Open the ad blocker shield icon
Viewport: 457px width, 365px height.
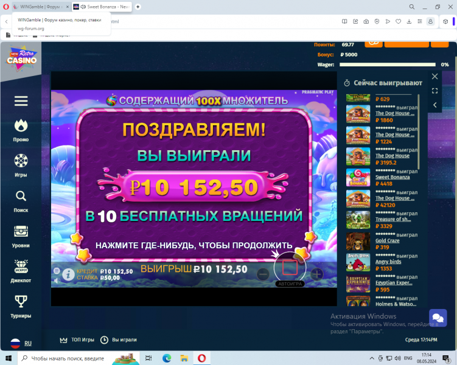[x=377, y=21]
